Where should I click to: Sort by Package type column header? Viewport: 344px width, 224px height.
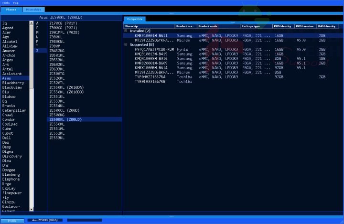click(256, 26)
